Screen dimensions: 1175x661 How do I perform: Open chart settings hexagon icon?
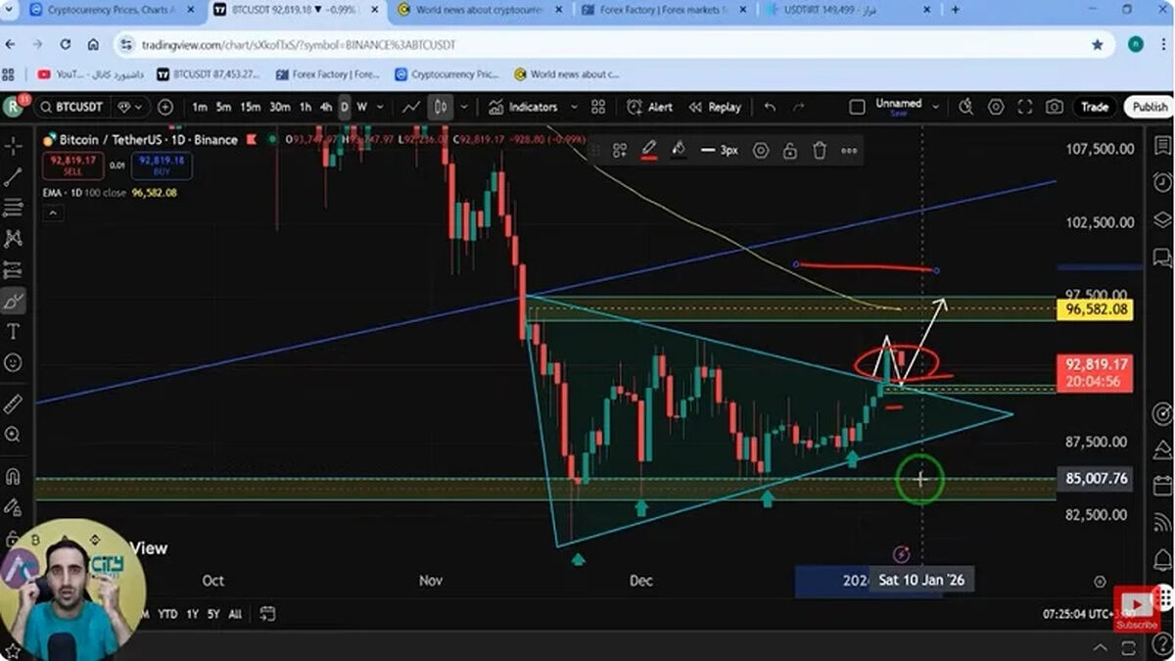pyautogui.click(x=996, y=107)
